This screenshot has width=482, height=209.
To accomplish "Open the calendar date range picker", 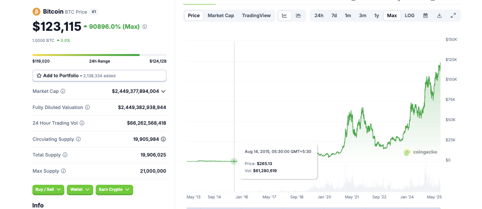I will click(x=425, y=16).
